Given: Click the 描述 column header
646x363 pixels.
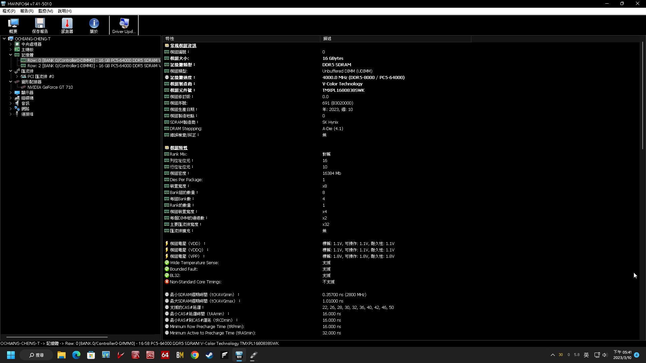Looking at the screenshot, I should 395,39.
